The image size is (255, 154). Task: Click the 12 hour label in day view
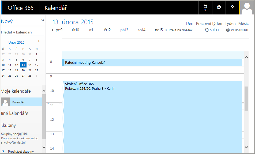coord(52,119)
